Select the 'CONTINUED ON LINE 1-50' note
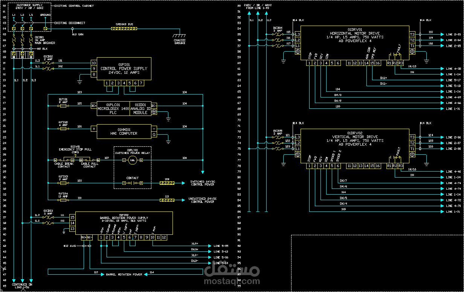 [x=22, y=286]
